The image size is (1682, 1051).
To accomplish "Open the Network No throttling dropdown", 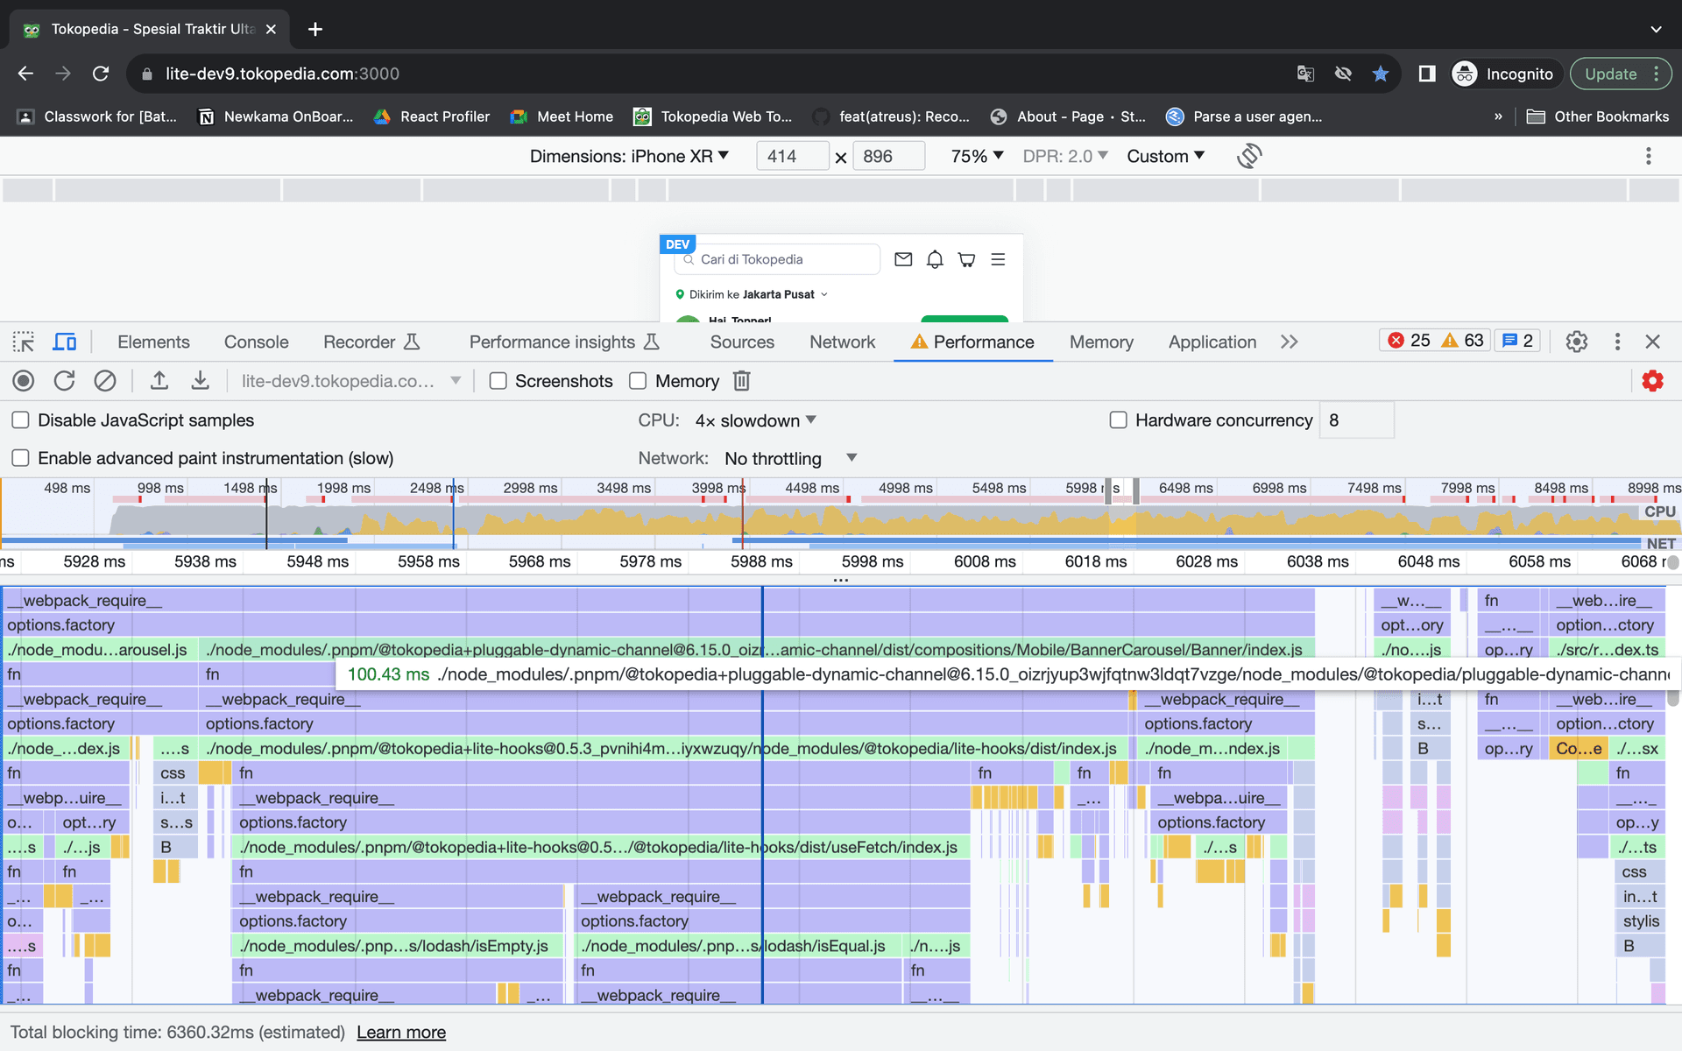I will click(791, 458).
